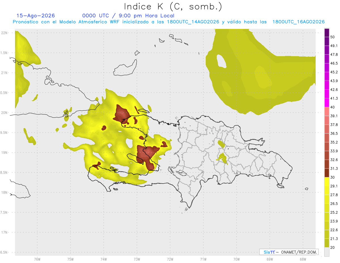340x263 pixels.
Task: Click the title 'Indice K (C, somb.)'
Action: 173,7
